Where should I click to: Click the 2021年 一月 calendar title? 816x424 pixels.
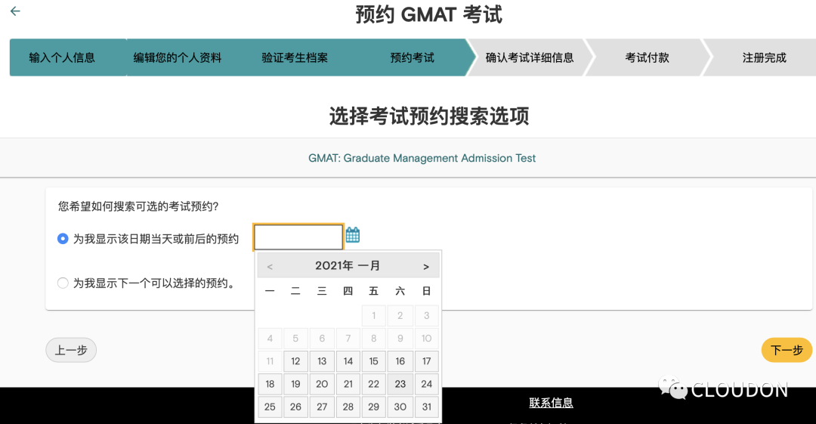pos(348,265)
